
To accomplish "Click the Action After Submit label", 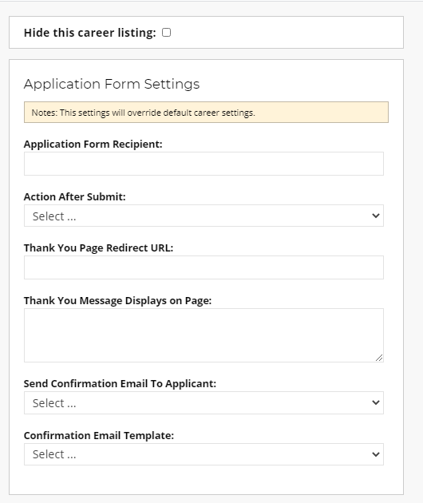I will (75, 196).
